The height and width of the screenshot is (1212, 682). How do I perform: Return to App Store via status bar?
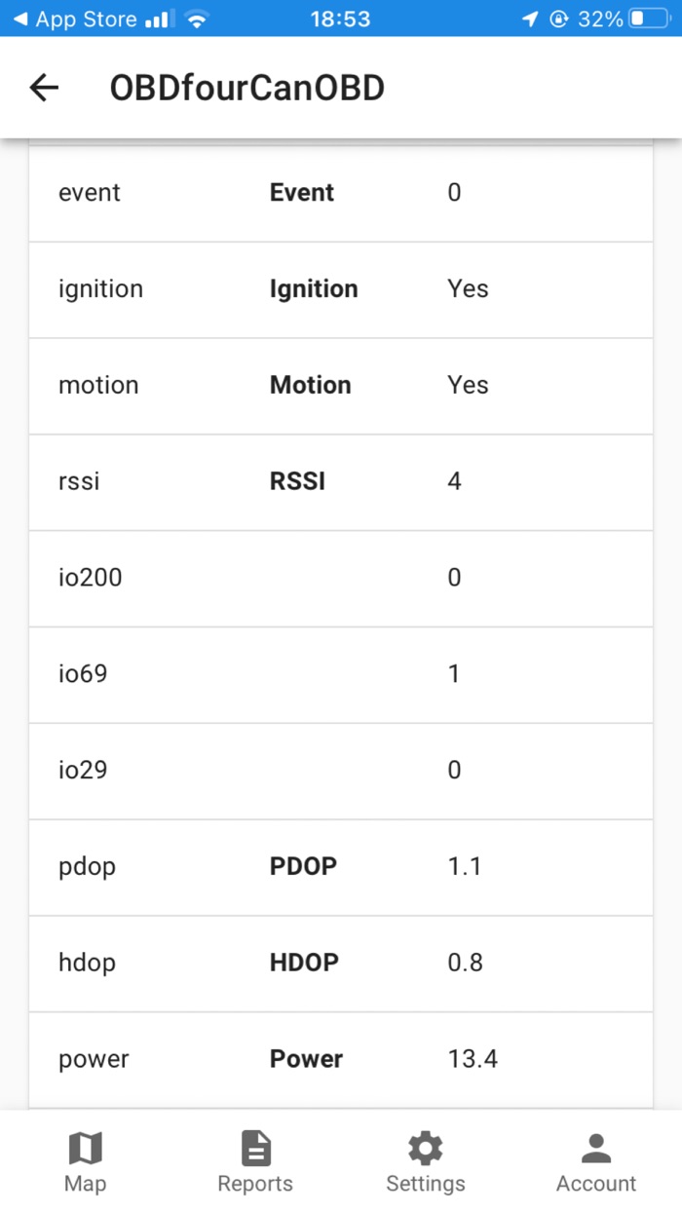(78, 19)
